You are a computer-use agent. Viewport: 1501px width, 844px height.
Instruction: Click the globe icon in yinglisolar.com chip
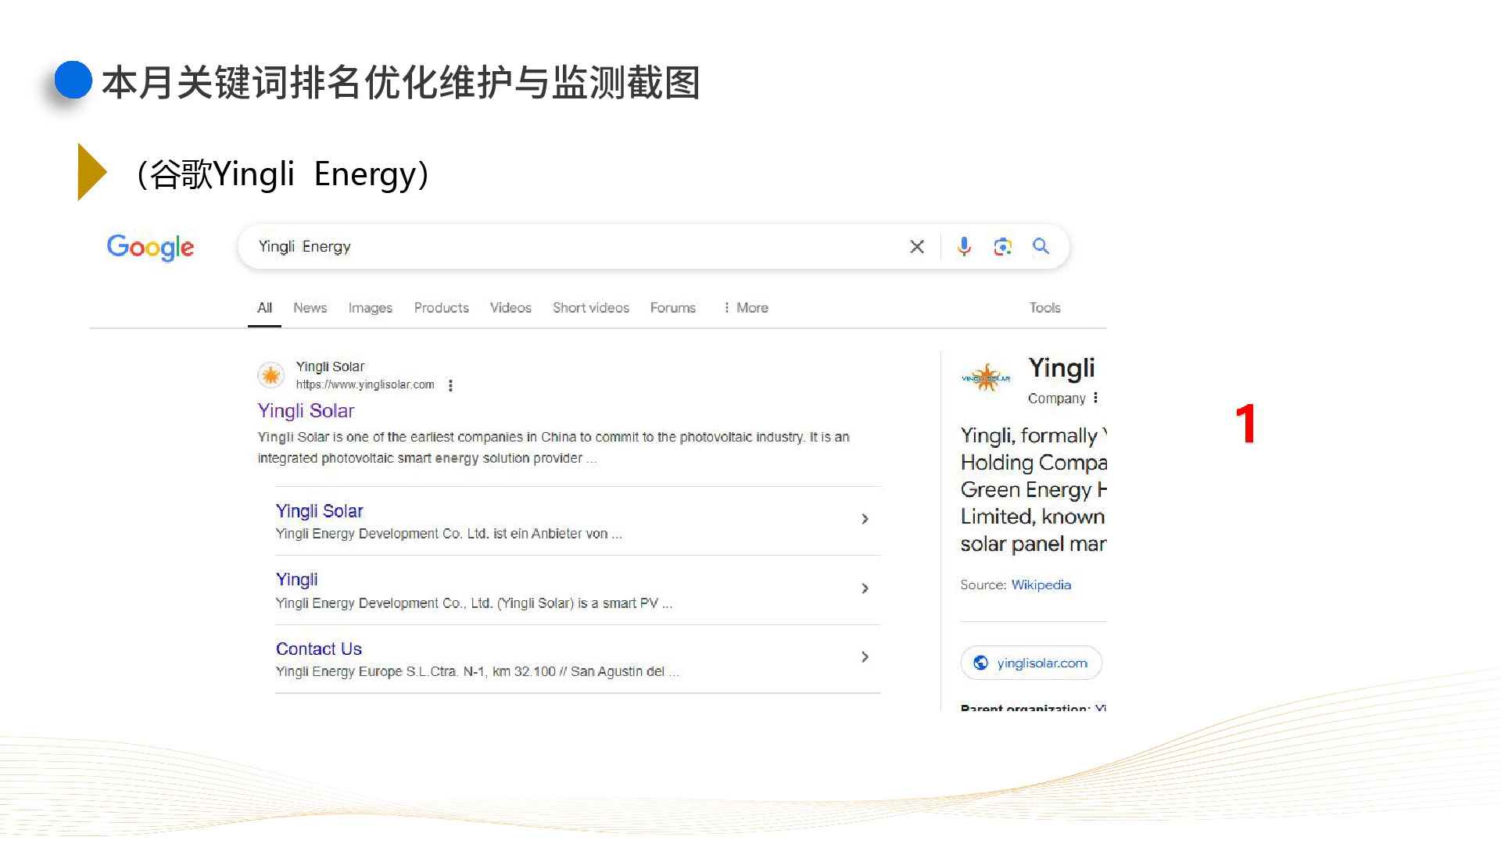980,663
